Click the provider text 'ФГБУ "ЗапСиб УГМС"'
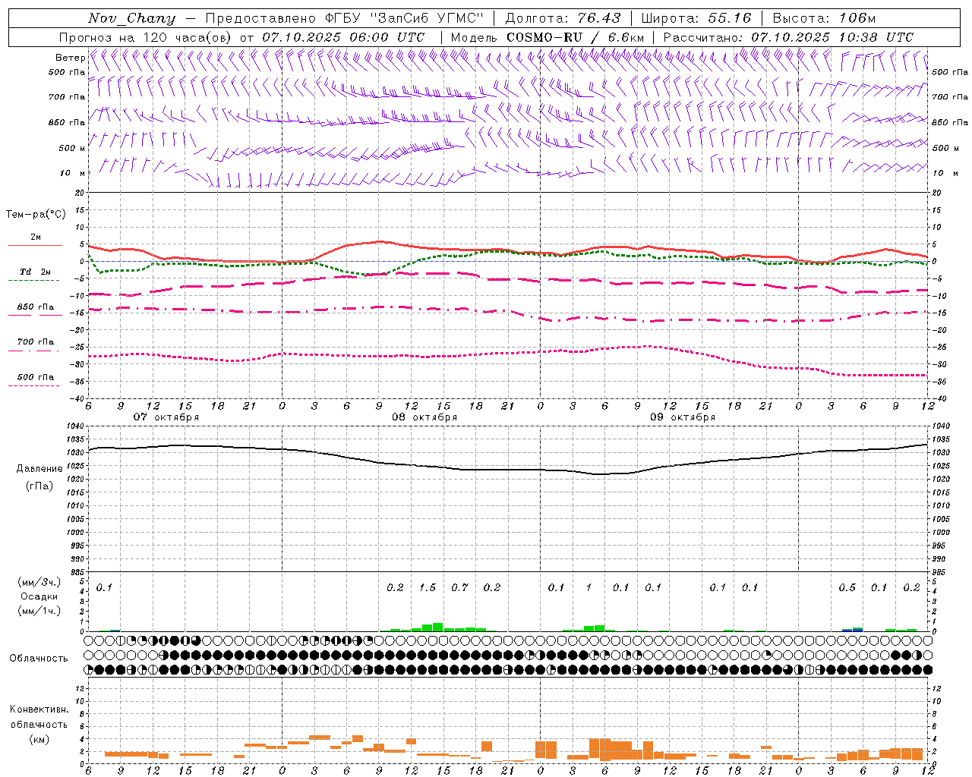The image size is (972, 777). pos(405,18)
